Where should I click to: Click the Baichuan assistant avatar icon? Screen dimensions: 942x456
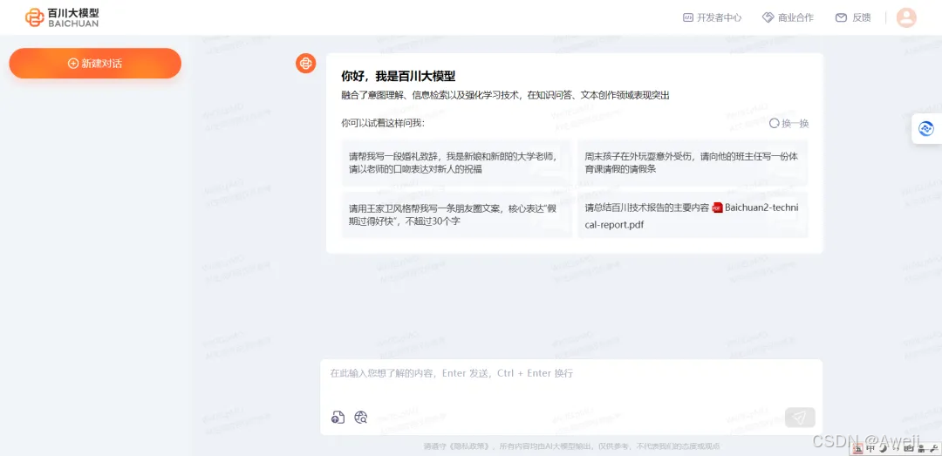(x=306, y=63)
